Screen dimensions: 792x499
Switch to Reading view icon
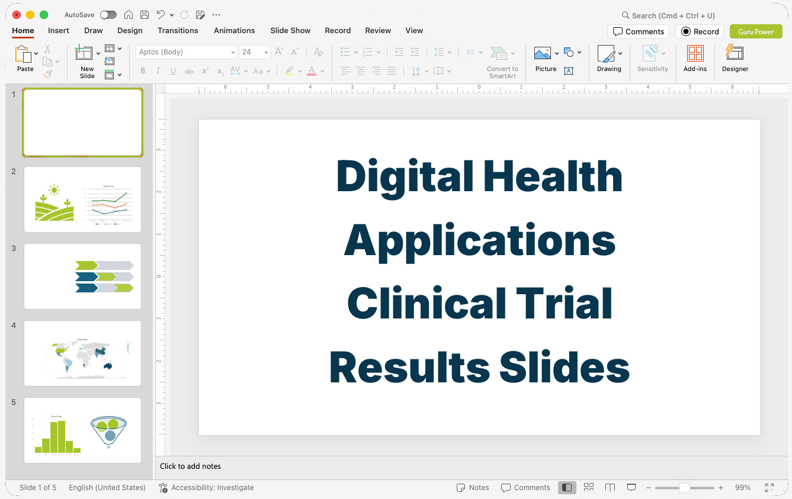click(x=610, y=488)
